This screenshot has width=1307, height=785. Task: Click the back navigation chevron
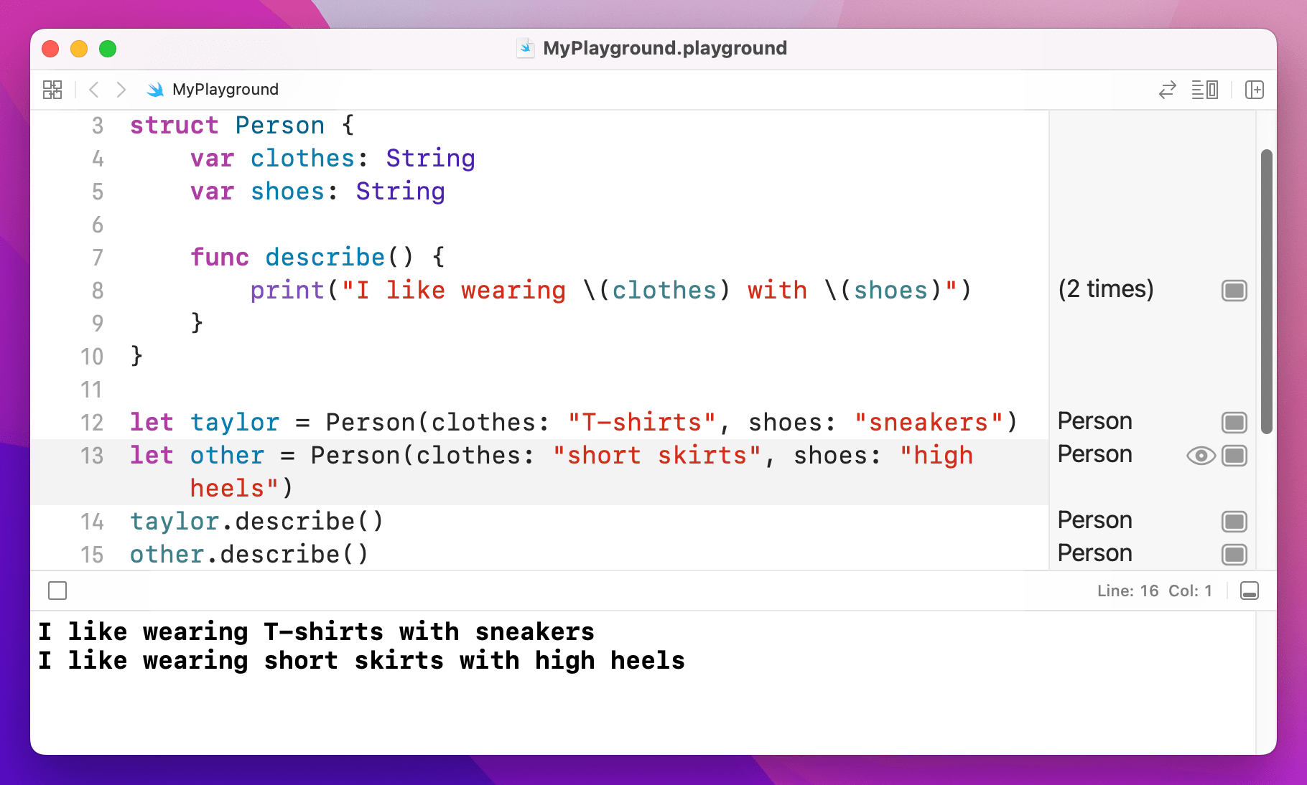(93, 90)
